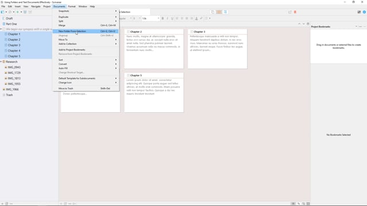The image size is (367, 206).
Task: Open the Compile icon in main toolbar
Action: [290, 12]
